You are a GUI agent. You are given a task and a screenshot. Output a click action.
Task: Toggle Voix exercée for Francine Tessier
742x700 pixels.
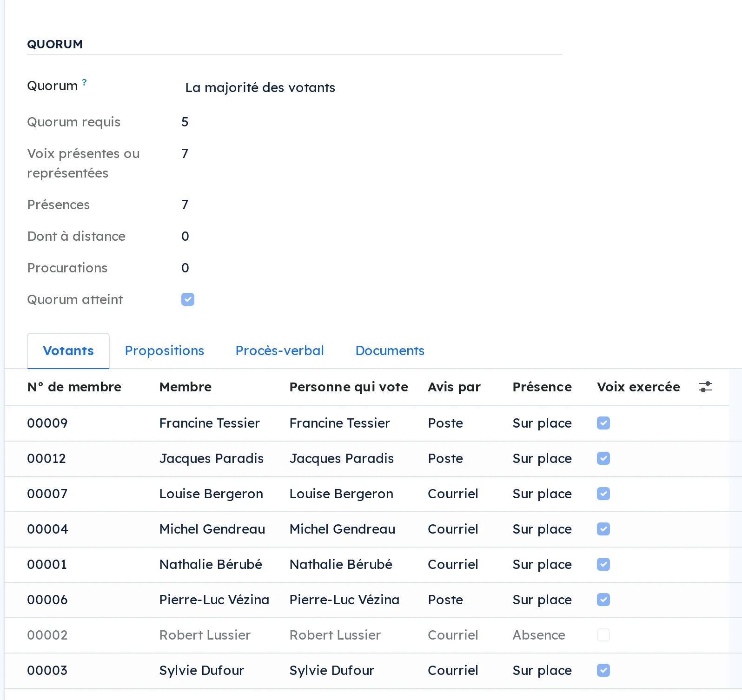click(603, 423)
